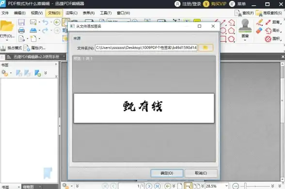
Task: Select the Polygon shape tool
Action: point(231,31)
